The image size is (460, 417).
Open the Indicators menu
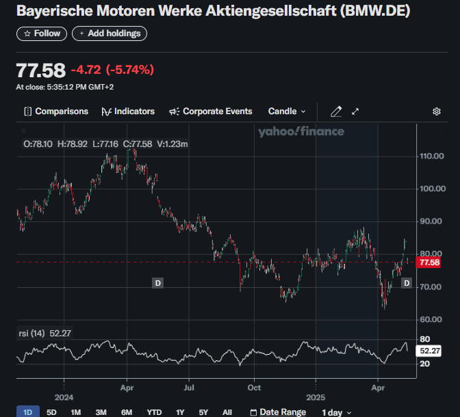click(128, 111)
